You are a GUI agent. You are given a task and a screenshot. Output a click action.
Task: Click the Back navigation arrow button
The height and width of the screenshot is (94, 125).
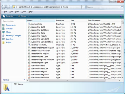(x=4, y=7)
